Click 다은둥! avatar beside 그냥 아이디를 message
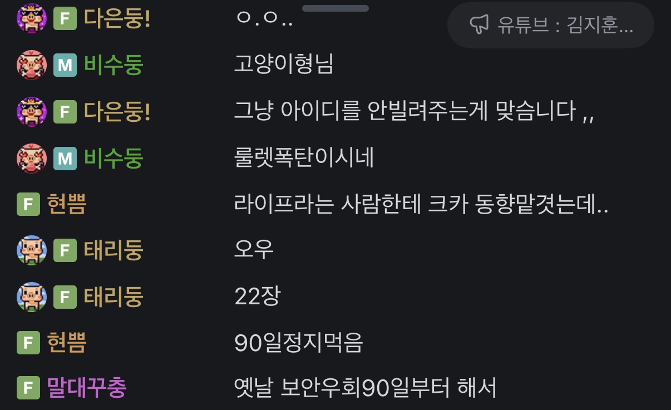 tap(32, 112)
